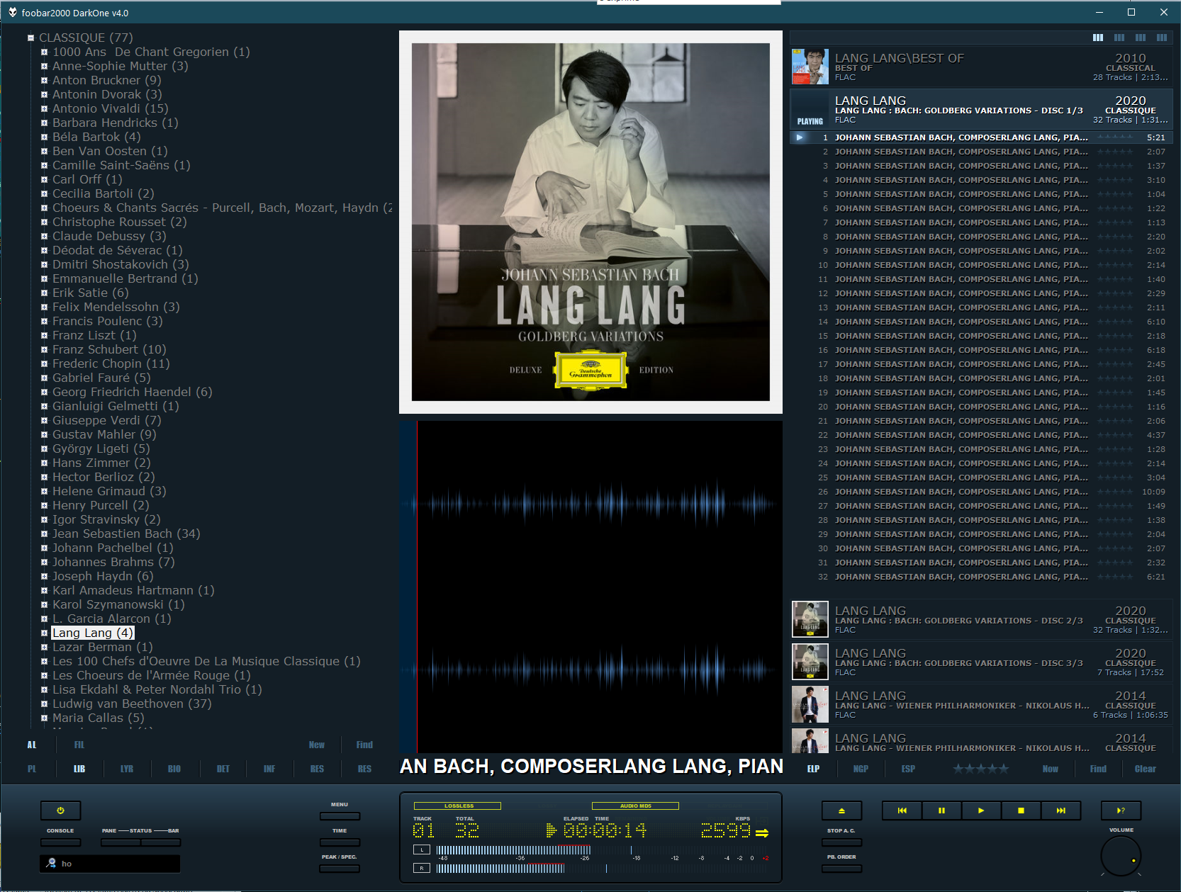Expand the Lang Lang (4) node
This screenshot has width=1181, height=892.
[44, 633]
